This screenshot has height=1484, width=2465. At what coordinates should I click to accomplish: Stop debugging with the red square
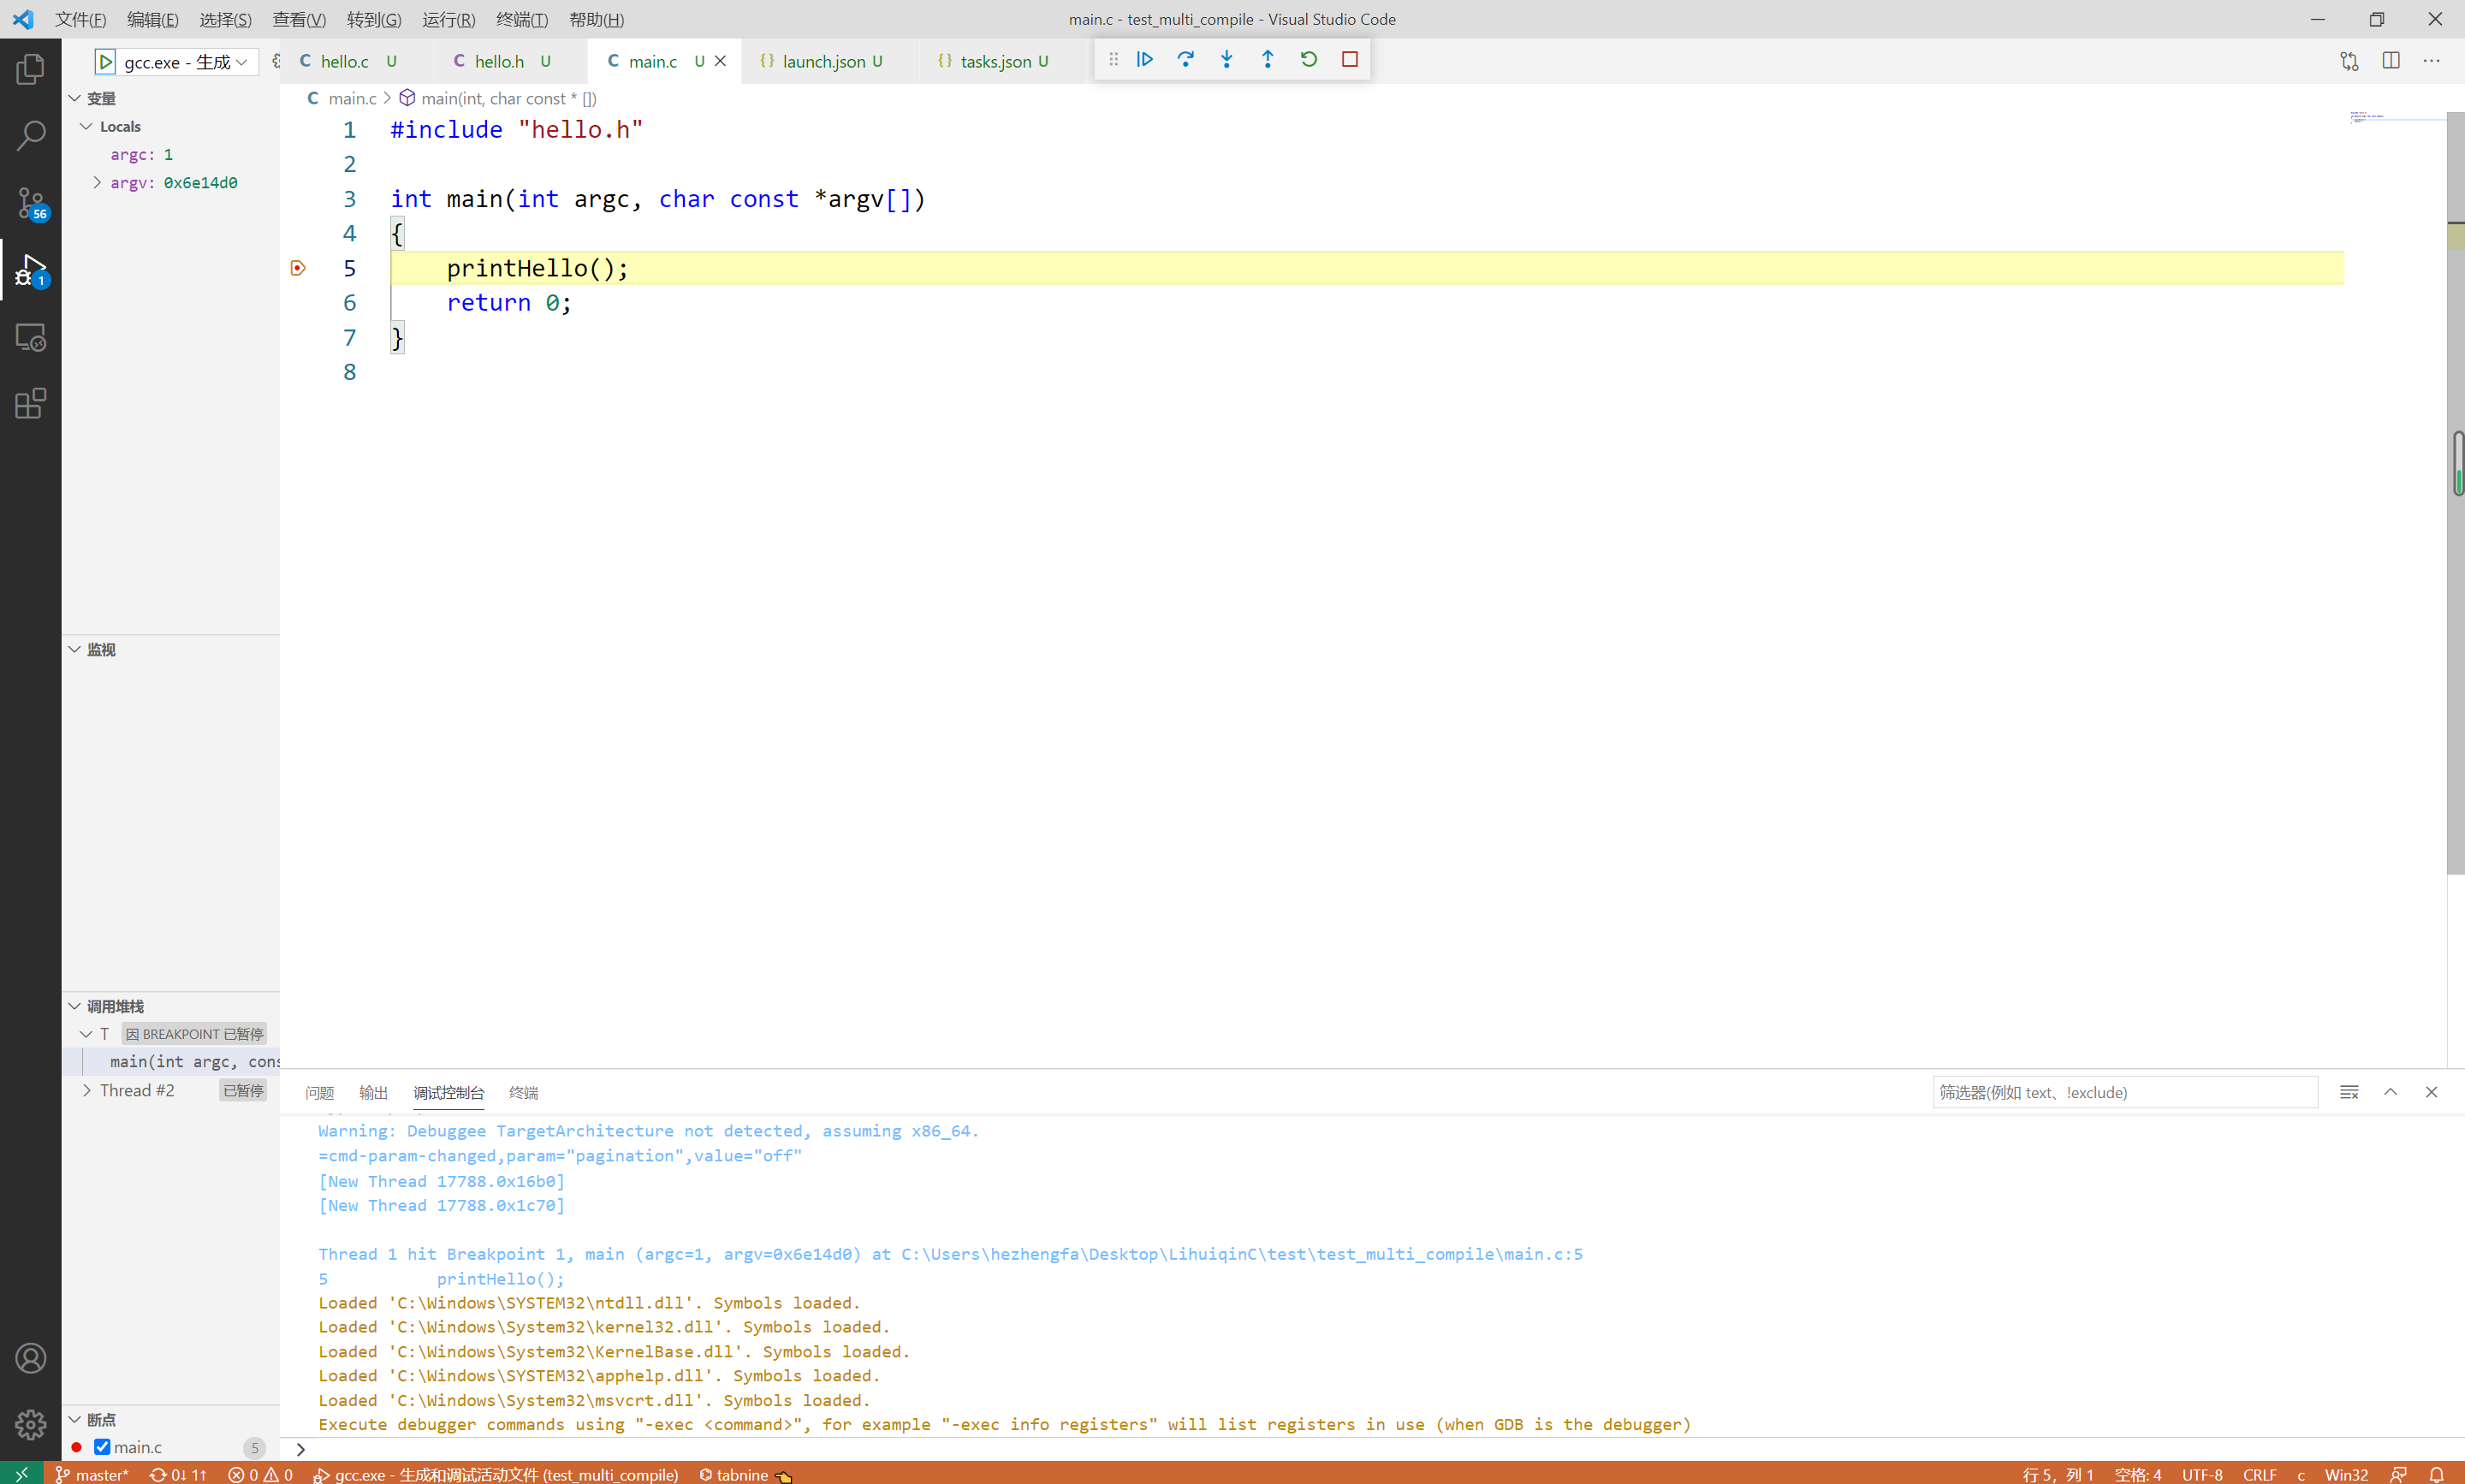coord(1349,59)
